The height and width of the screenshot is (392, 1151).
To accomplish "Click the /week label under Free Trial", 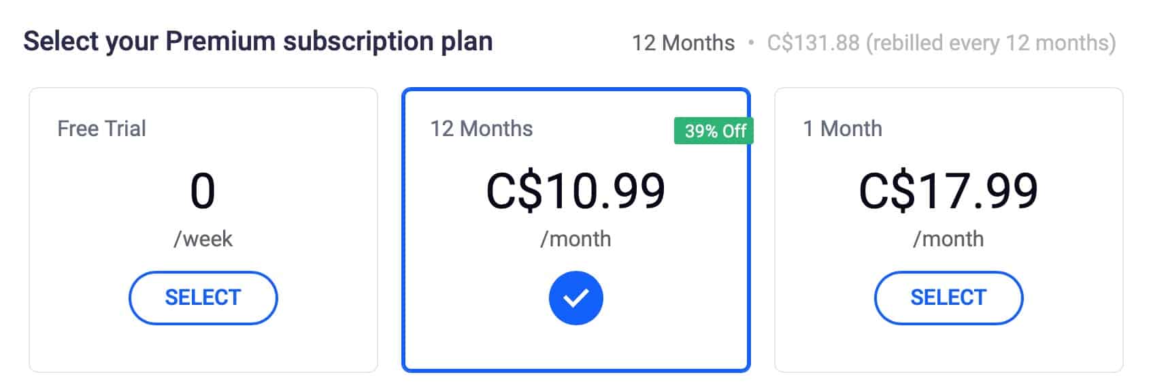I will 203,239.
